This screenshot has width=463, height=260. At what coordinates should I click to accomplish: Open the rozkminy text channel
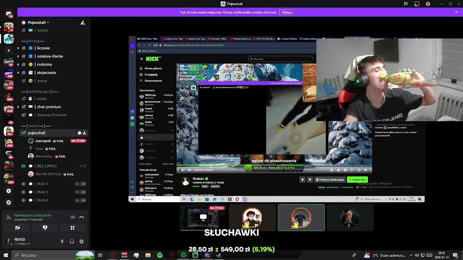click(x=54, y=65)
